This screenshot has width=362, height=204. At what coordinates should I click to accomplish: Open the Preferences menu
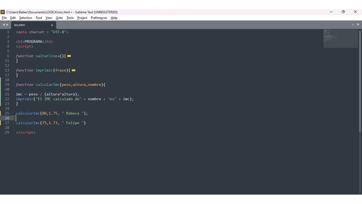(99, 18)
